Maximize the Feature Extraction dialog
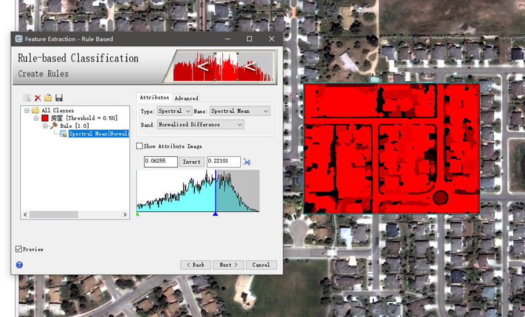Screen dimensions: 525x317 pos(249,39)
